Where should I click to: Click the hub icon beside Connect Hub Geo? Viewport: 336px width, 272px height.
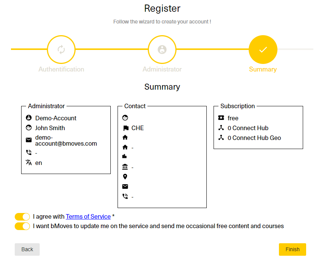pyautogui.click(x=221, y=138)
